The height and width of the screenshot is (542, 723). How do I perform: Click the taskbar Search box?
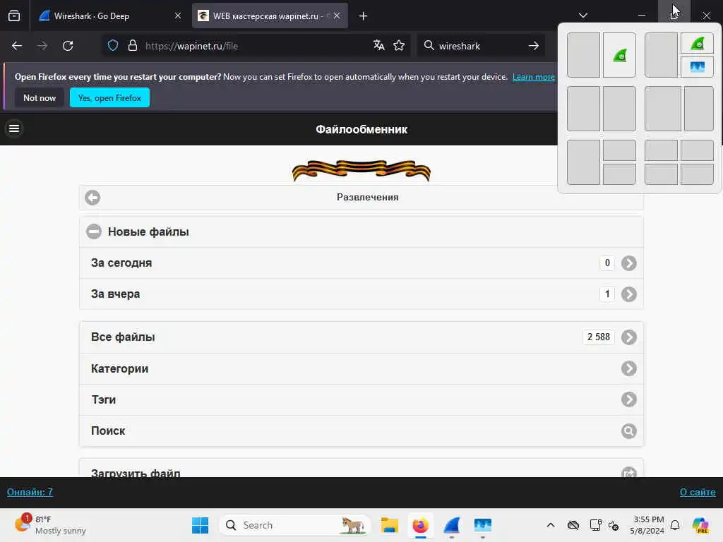tap(295, 525)
